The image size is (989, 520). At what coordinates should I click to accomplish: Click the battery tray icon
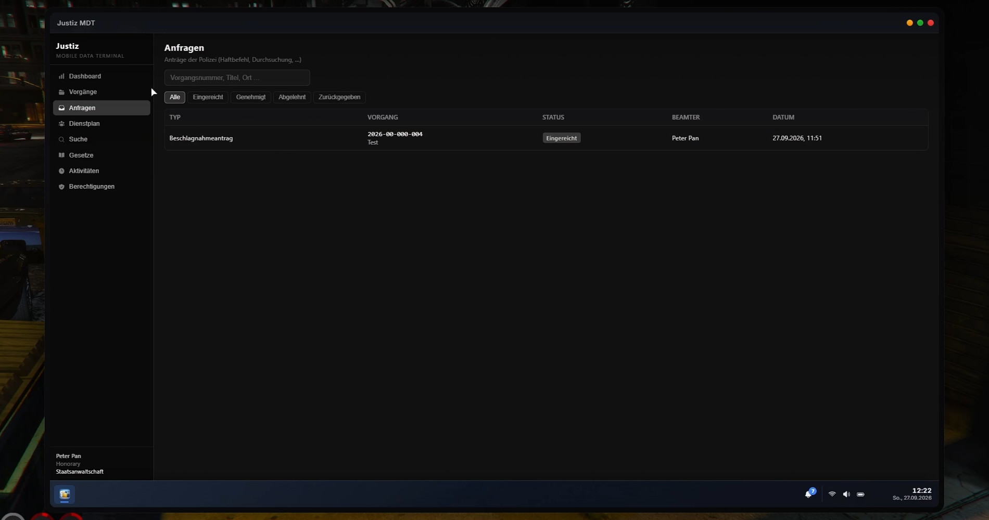[x=860, y=494]
